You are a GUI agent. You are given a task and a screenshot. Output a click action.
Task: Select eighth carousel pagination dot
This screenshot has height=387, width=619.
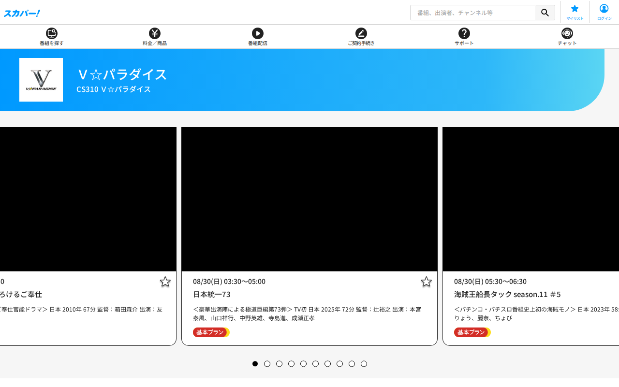pyautogui.click(x=339, y=364)
